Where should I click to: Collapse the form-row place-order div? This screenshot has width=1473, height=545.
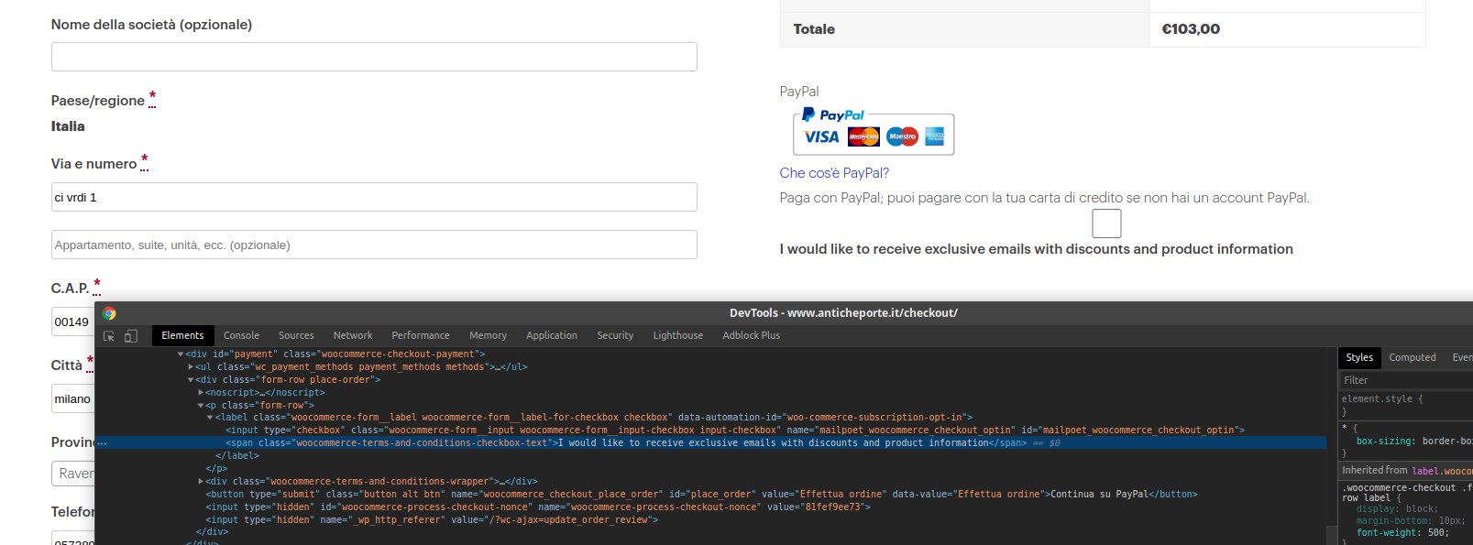coord(191,380)
